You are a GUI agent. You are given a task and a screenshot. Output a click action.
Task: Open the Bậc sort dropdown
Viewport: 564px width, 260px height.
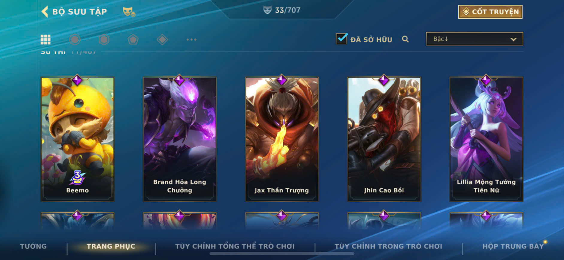click(x=474, y=39)
